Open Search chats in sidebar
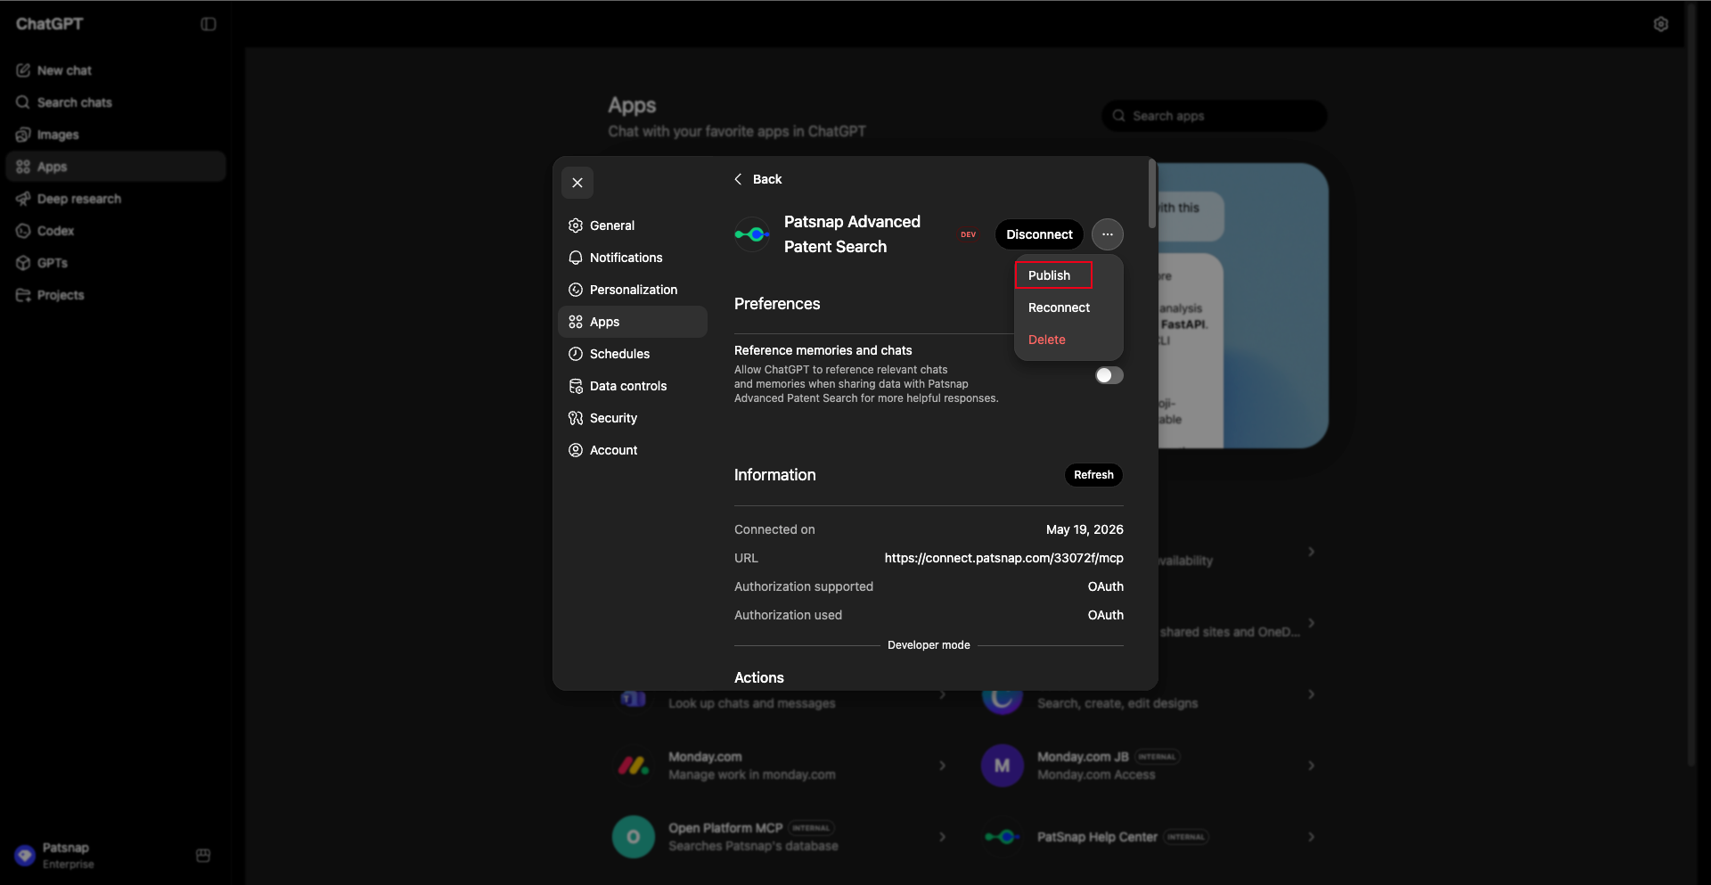The width and height of the screenshot is (1711, 885). tap(116, 102)
